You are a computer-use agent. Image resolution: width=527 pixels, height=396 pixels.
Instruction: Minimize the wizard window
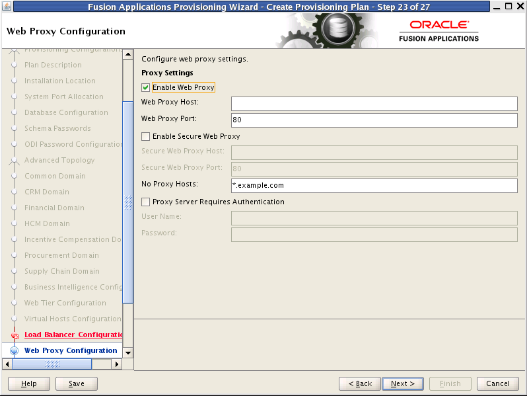click(497, 7)
